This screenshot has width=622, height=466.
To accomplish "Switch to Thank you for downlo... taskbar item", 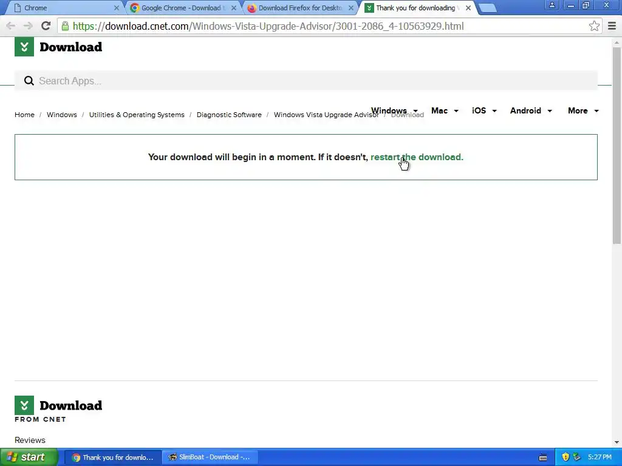I will coord(113,458).
